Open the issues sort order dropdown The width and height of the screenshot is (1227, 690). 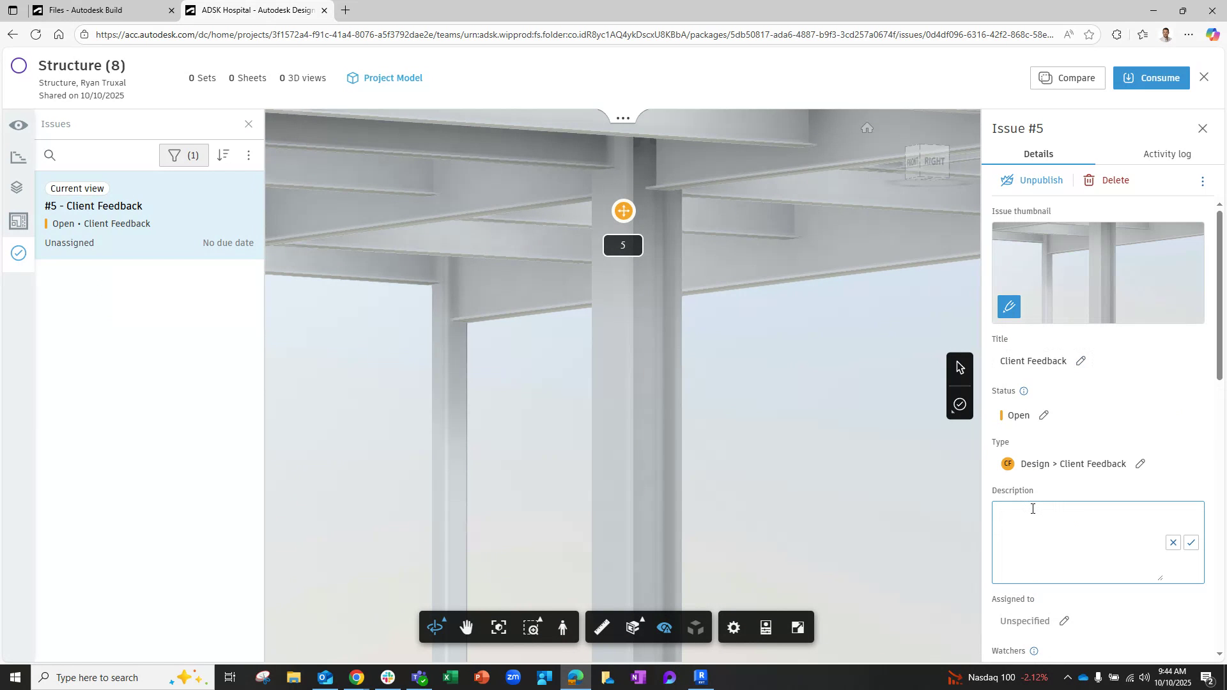click(x=223, y=155)
